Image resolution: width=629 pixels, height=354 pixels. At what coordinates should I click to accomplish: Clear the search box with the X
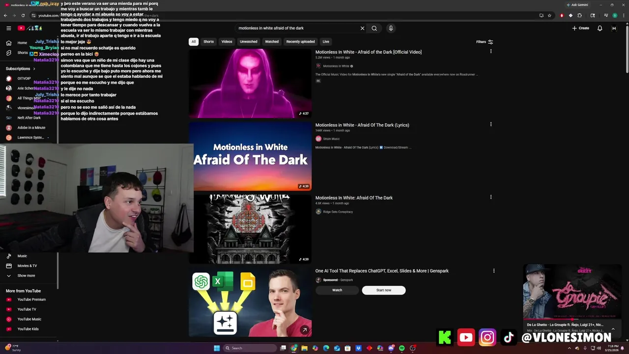[x=363, y=28]
